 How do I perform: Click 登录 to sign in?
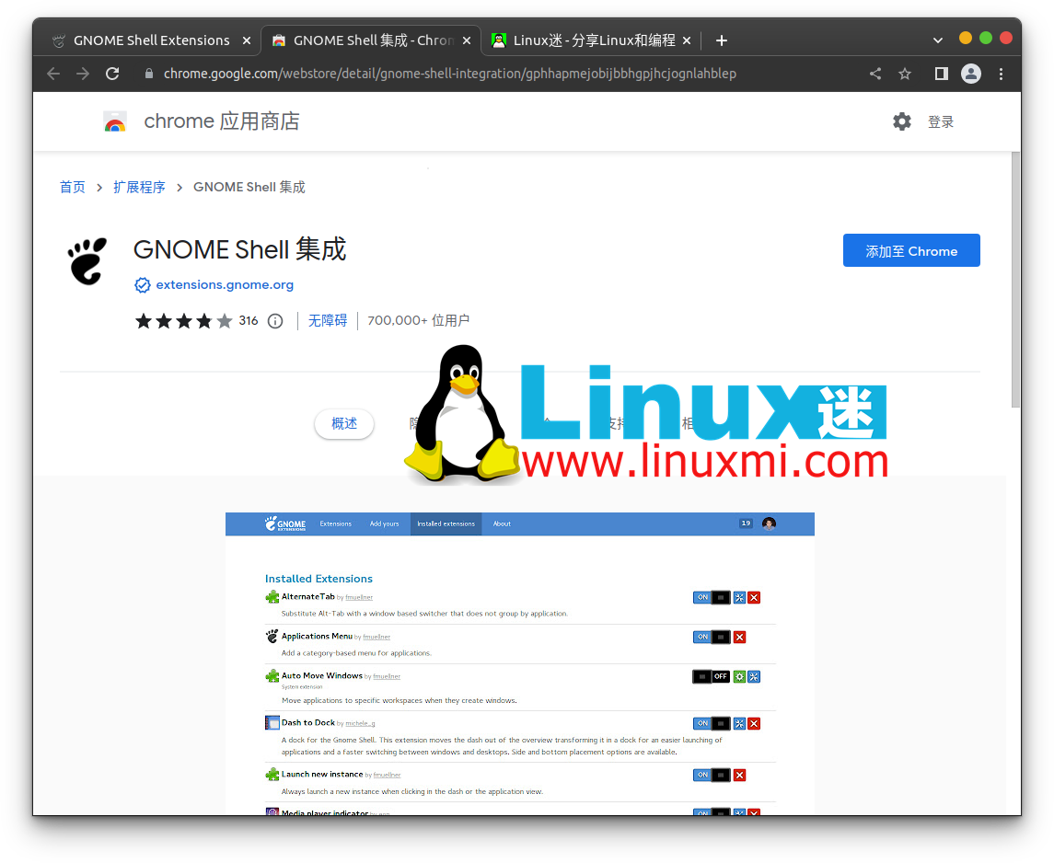[941, 122]
